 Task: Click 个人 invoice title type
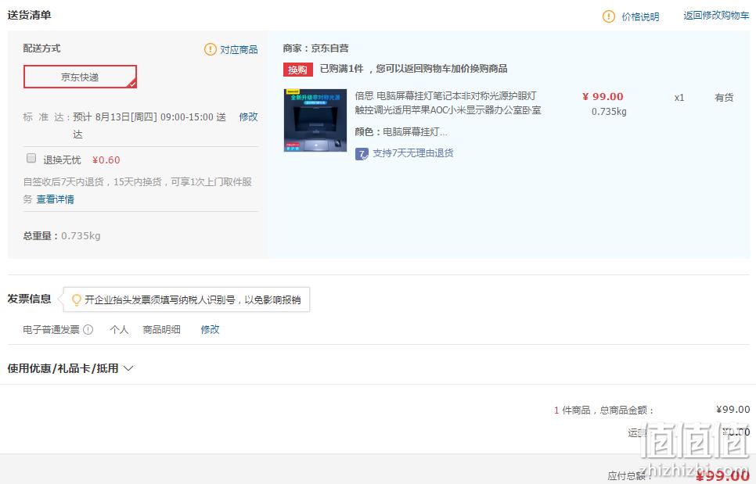coord(119,329)
